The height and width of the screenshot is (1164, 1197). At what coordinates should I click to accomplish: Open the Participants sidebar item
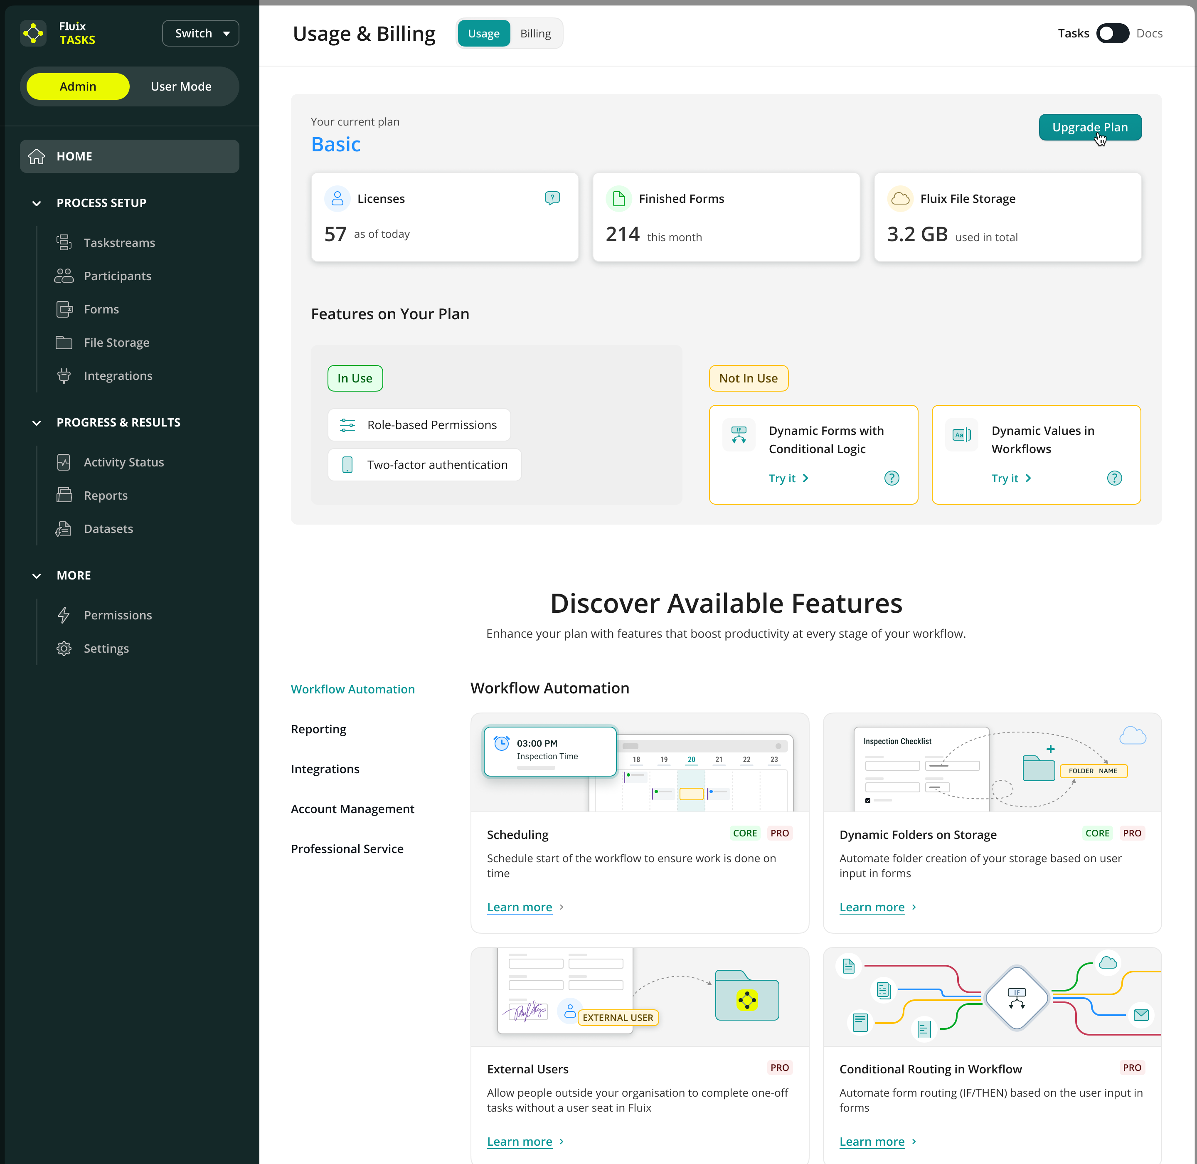[117, 276]
